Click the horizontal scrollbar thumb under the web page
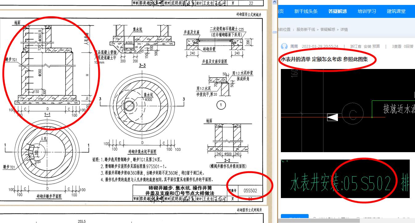Screen dimensions: 415x223 click(319, 221)
